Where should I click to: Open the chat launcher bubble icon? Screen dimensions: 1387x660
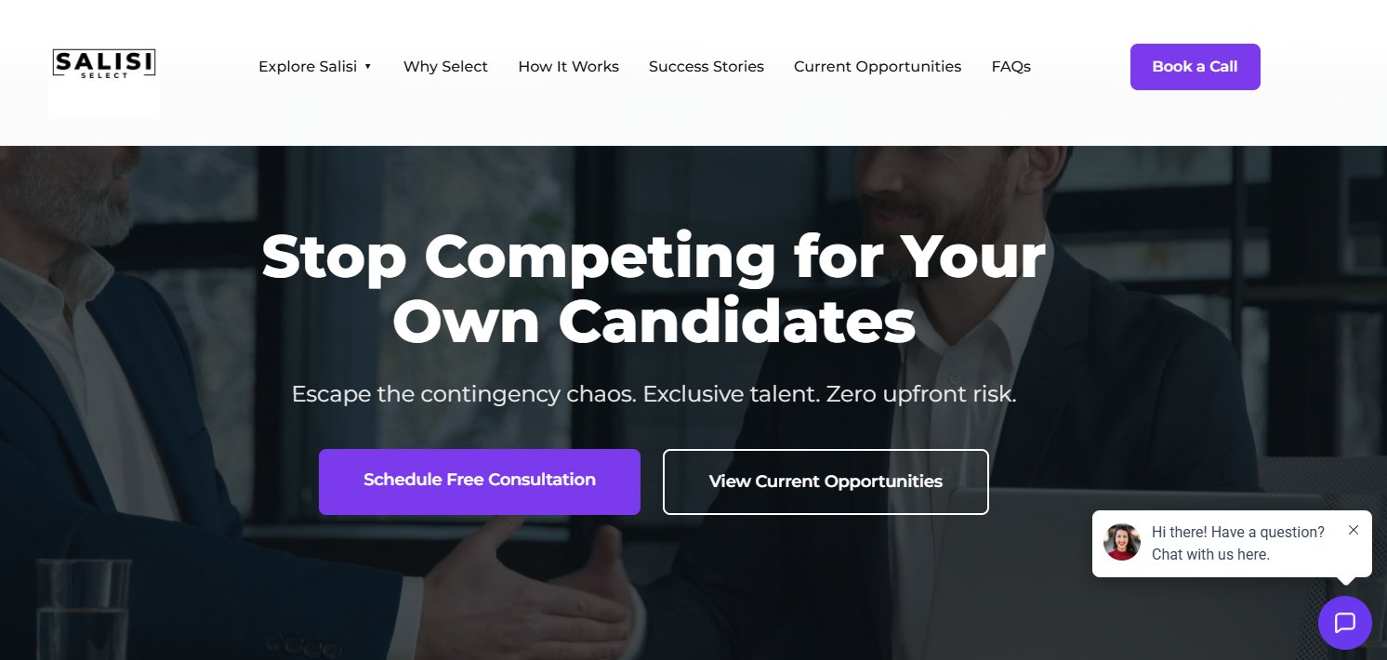pos(1344,623)
